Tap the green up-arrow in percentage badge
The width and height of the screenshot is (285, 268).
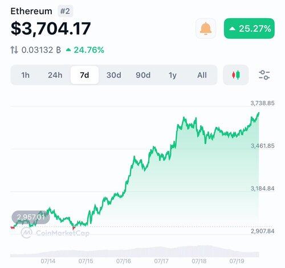(x=232, y=28)
